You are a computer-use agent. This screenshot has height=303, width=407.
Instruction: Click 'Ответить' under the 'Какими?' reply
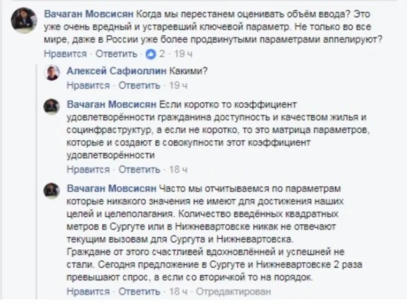click(139, 86)
